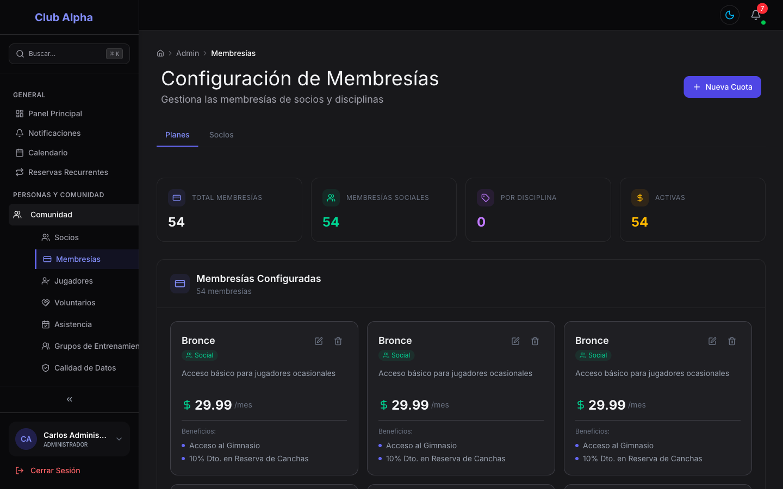Image resolution: width=783 pixels, height=489 pixels.
Task: Click the Panel Principal grid icon
Action: [x=20, y=114]
